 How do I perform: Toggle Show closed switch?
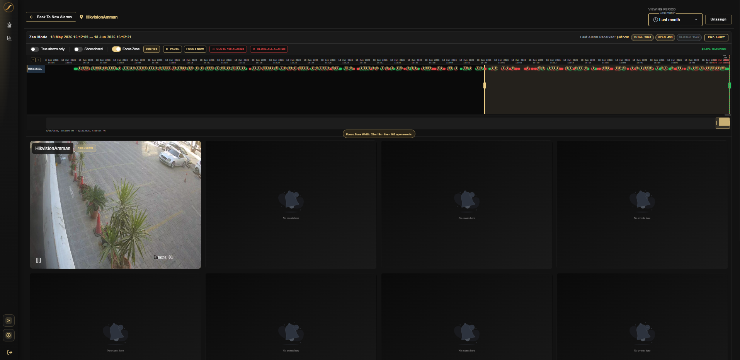(x=78, y=49)
